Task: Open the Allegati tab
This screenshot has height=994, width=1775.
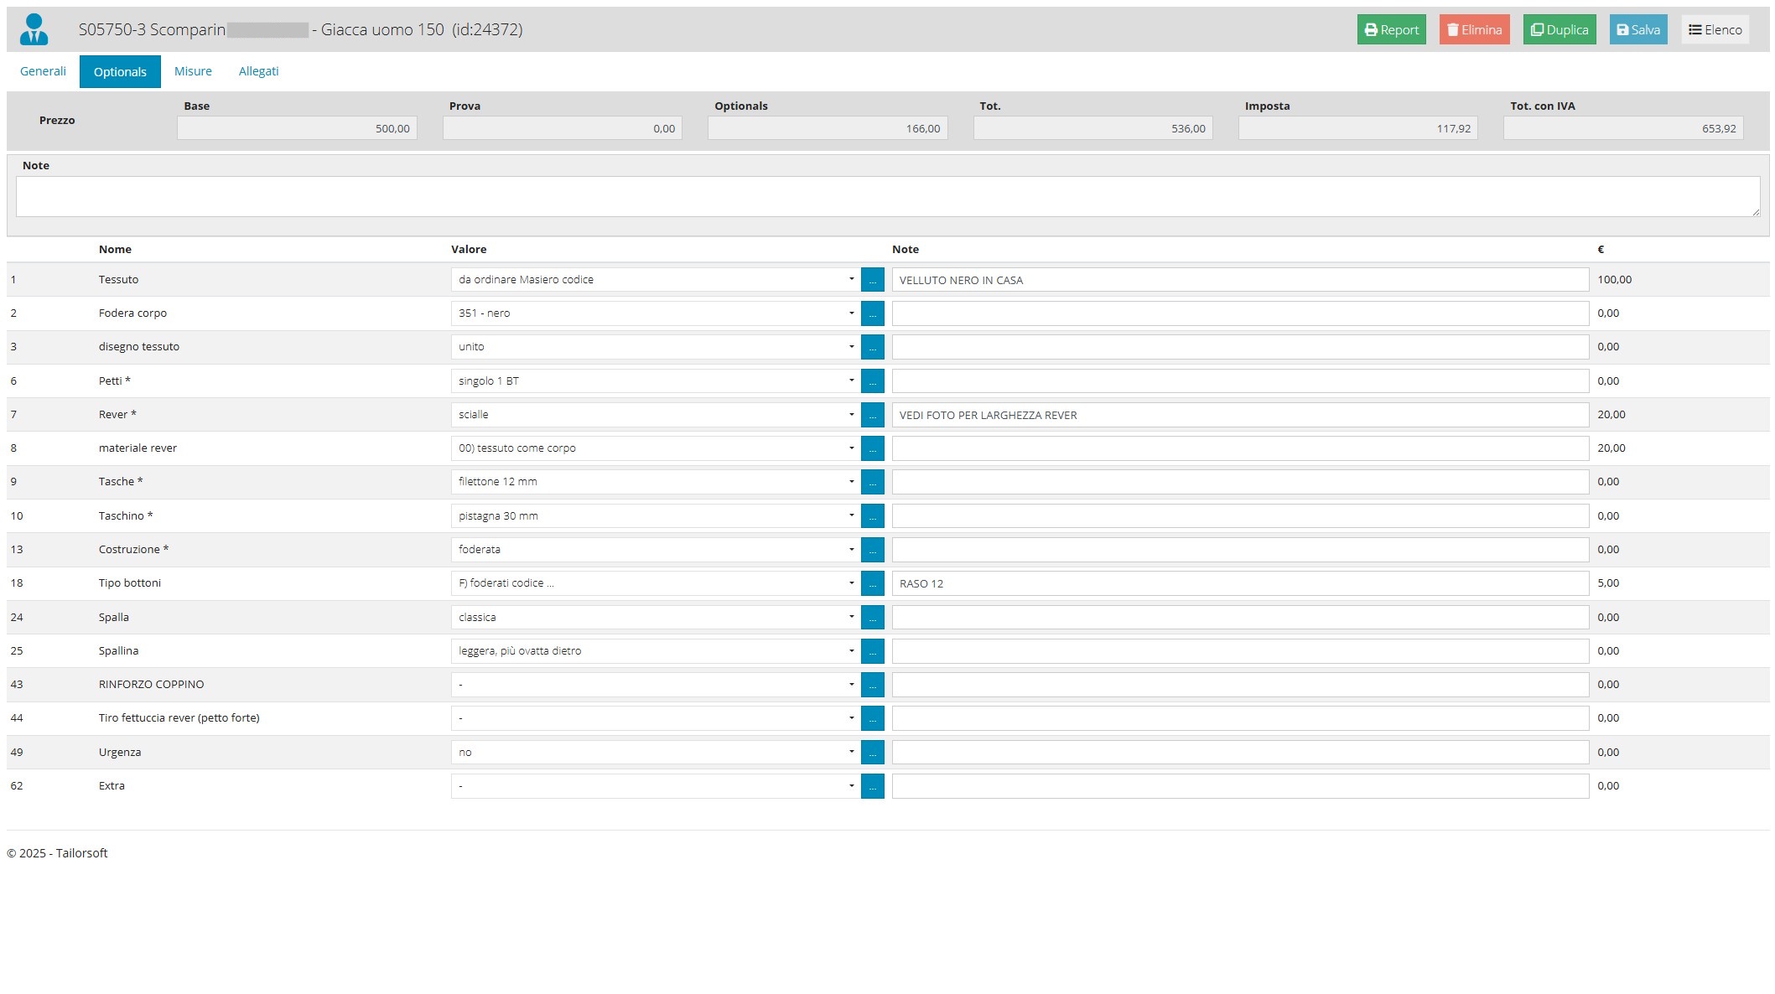Action: (x=258, y=71)
